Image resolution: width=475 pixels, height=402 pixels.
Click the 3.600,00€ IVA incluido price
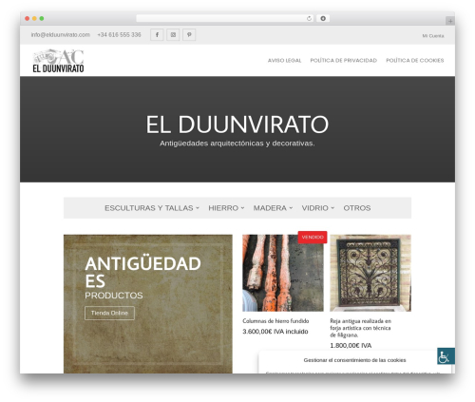(x=275, y=332)
